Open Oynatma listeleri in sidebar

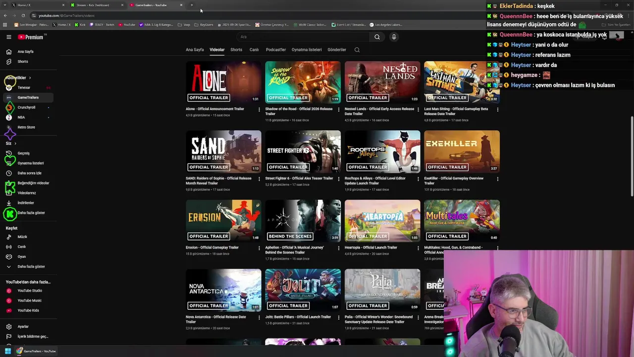pos(30,163)
